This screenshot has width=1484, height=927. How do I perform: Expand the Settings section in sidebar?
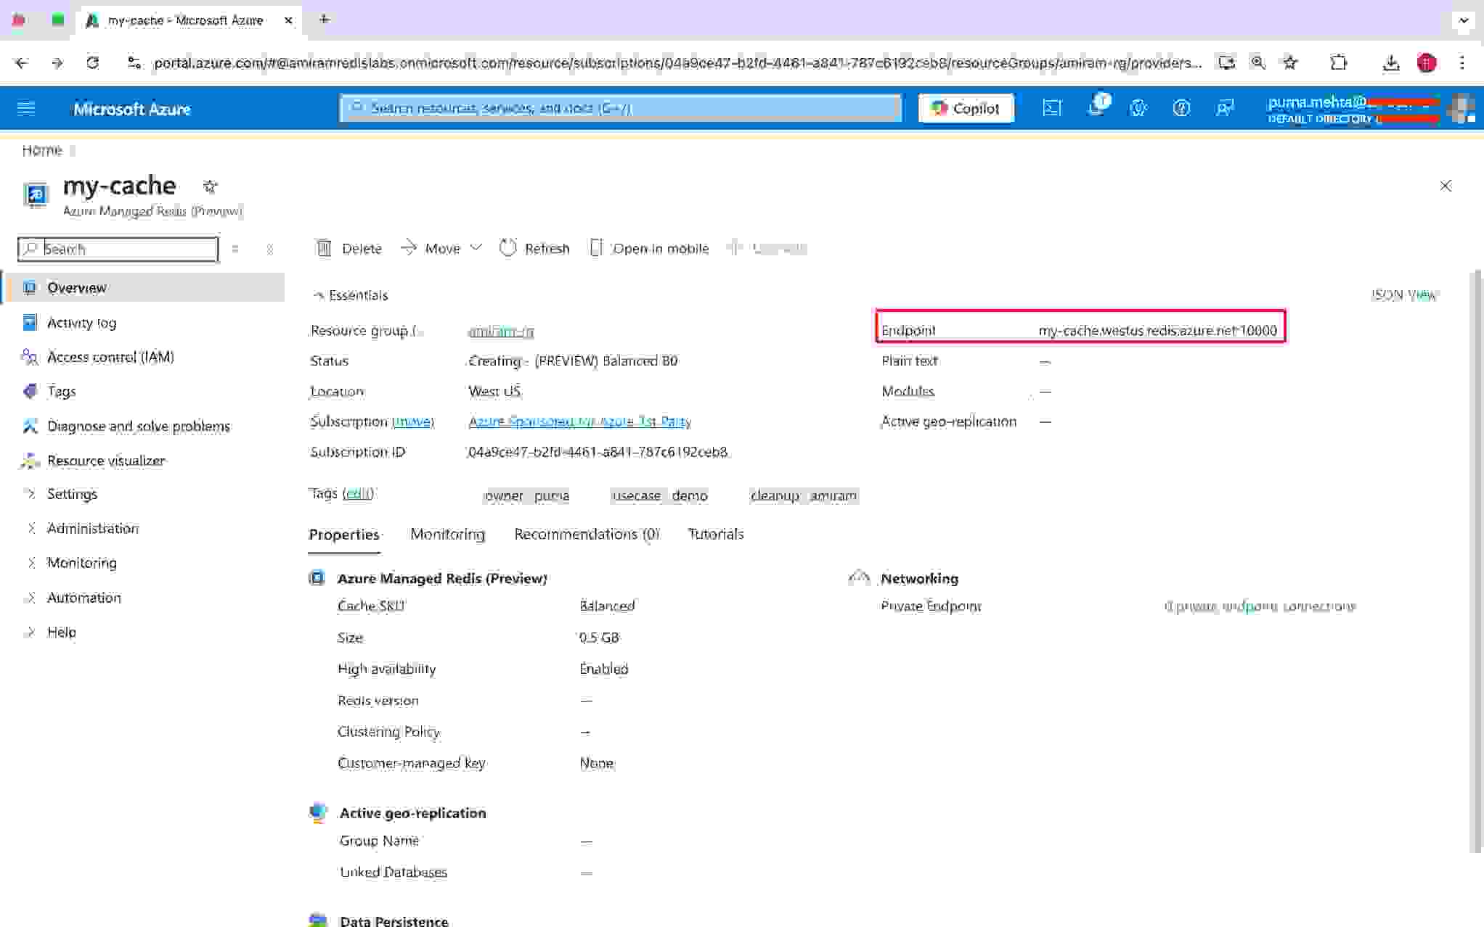(71, 494)
